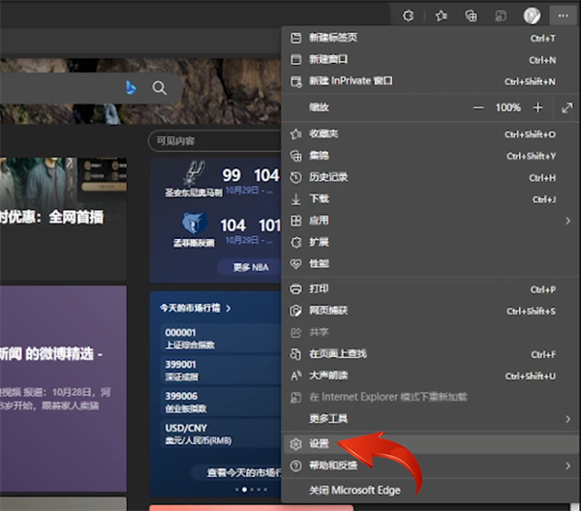Screen dimensions: 581x511
Task: Open 扩展 from the menu
Action: click(430, 242)
